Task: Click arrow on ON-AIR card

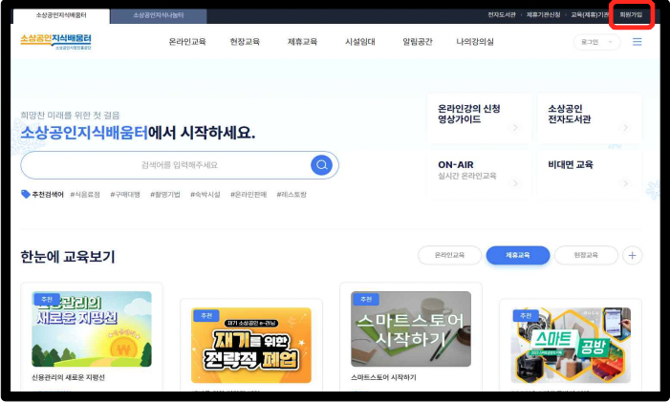Action: point(516,180)
